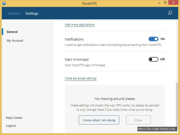Confirm with I know what I am doing
The width and height of the screenshot is (180, 135).
(99, 120)
